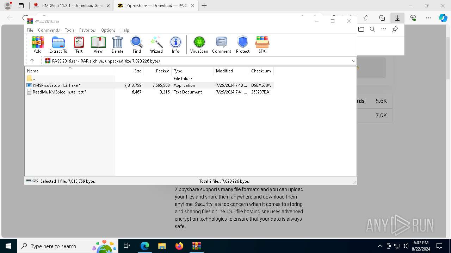451x253 pixels.
Task: Click checksum D9BA658A cell
Action: (261, 85)
